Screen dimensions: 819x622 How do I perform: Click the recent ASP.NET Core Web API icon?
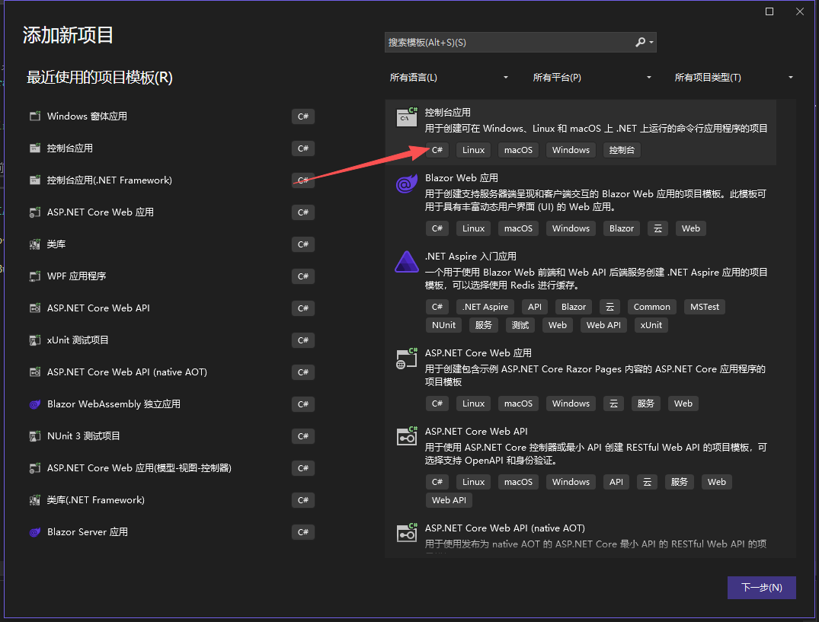(35, 308)
